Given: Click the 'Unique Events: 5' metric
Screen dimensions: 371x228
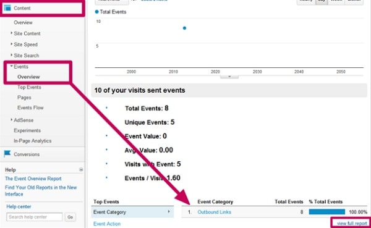Looking at the screenshot, I should pos(150,122).
